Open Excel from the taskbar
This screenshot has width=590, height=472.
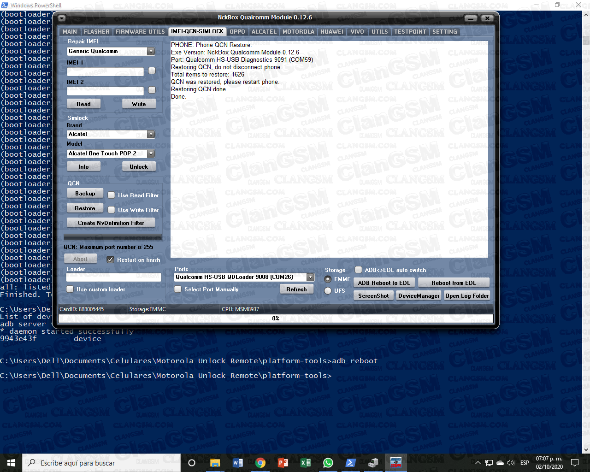pyautogui.click(x=306, y=463)
